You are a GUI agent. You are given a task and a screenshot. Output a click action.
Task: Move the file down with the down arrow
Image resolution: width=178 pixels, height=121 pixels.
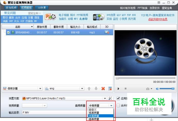96,89
